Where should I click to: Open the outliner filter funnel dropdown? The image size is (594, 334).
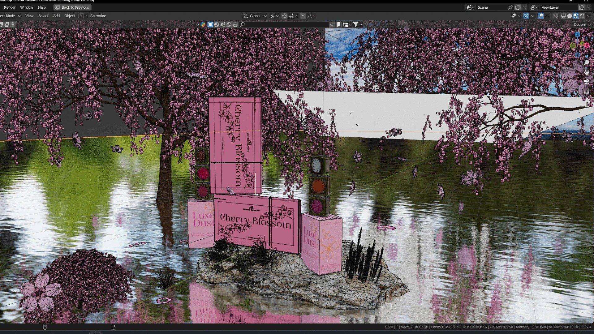[x=357, y=24]
